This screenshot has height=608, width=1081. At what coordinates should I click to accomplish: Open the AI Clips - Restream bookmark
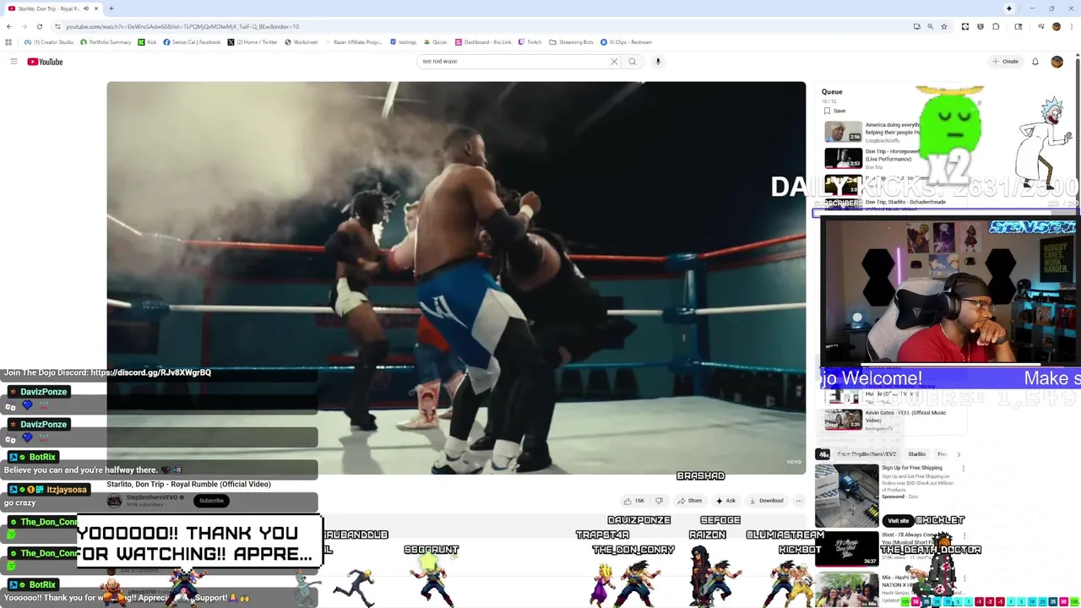[x=626, y=42]
